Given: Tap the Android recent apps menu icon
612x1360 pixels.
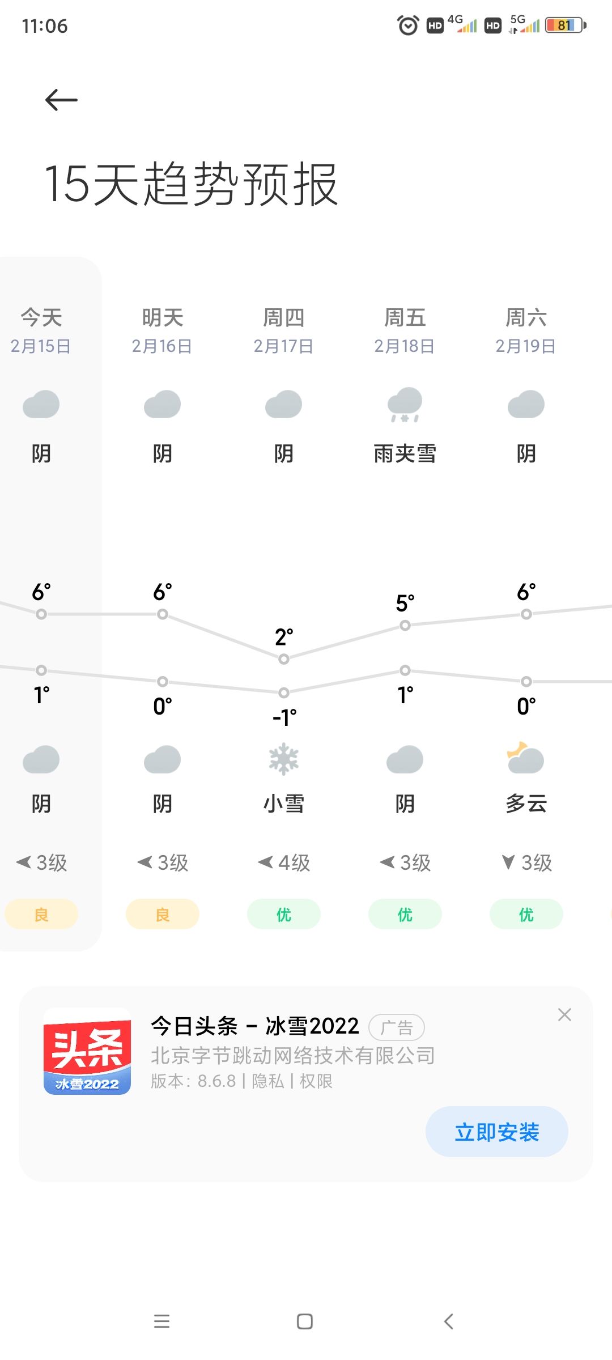Looking at the screenshot, I should [x=162, y=1321].
